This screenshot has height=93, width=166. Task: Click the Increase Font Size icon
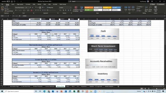tap(31, 7)
